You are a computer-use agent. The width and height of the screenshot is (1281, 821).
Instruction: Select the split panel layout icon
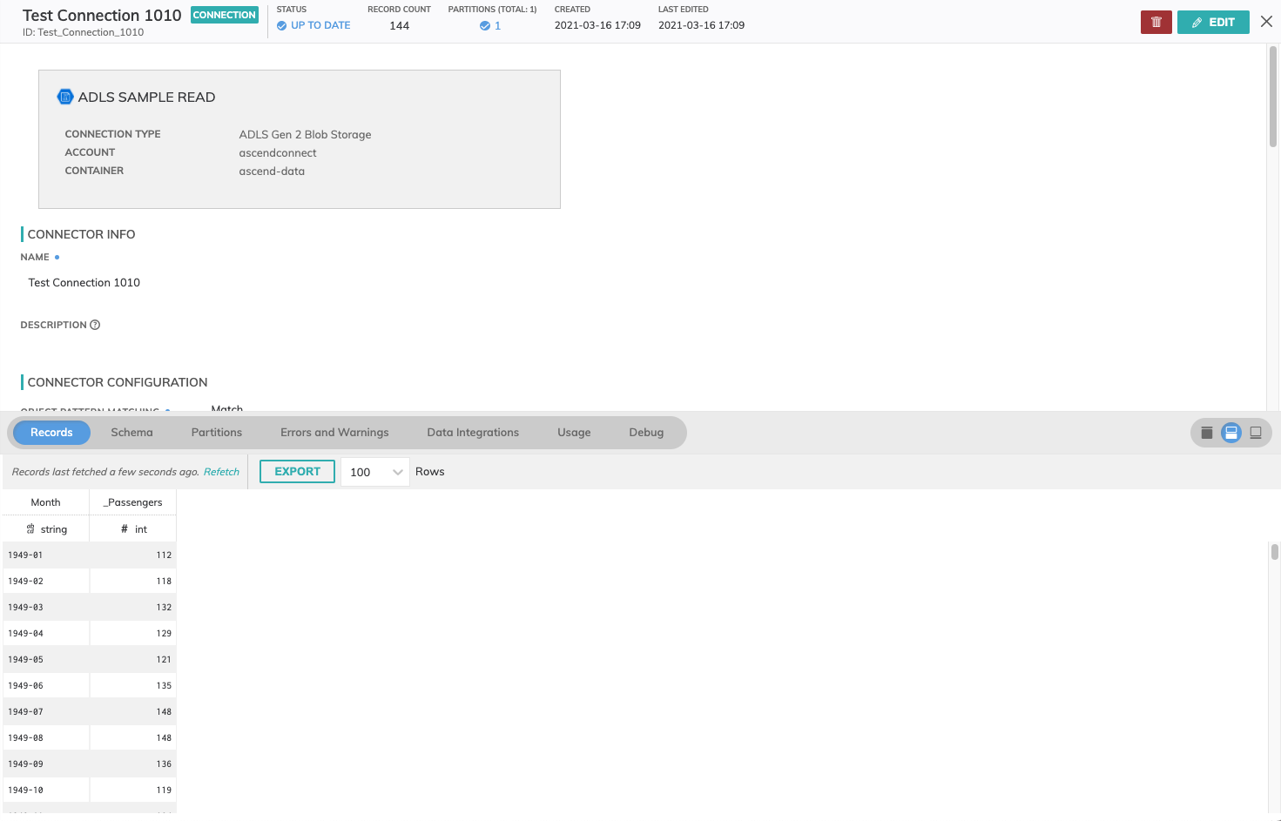(1231, 433)
